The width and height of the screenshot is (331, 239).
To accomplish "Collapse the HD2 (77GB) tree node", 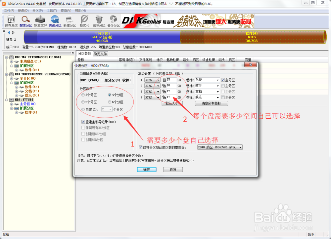I will click(7, 100).
